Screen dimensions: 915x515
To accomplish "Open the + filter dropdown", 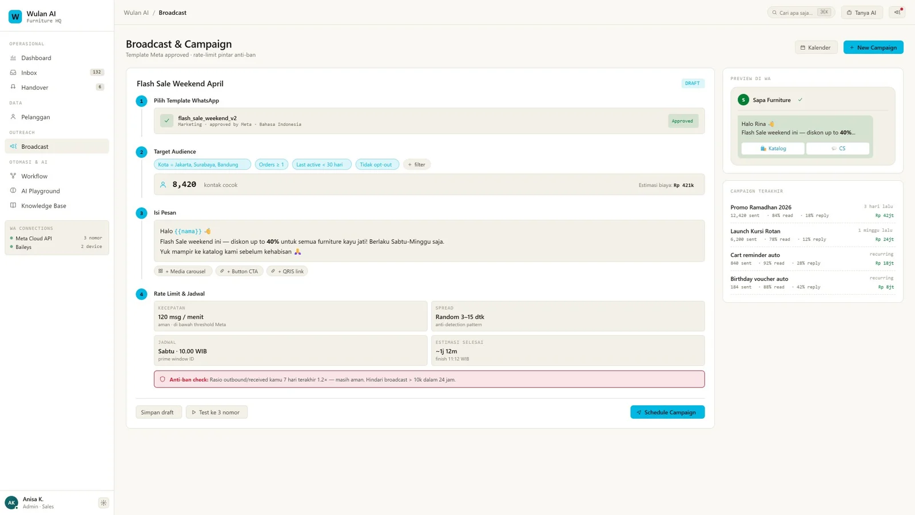I will click(416, 164).
